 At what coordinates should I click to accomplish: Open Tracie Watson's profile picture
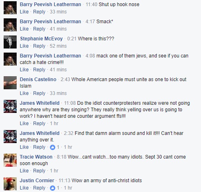[10, 160]
